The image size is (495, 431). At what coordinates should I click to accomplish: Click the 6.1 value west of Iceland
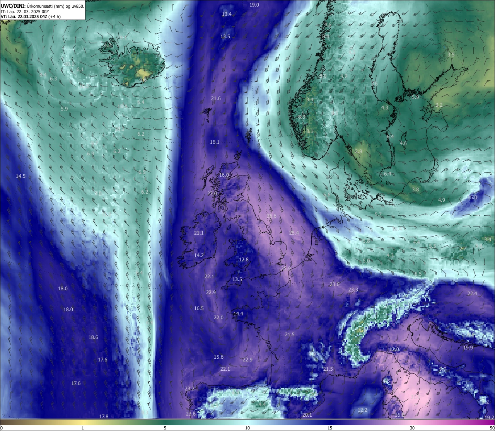coord(80,70)
